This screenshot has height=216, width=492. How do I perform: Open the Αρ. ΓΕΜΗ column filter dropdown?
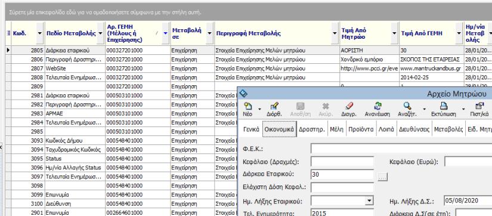click(165, 33)
